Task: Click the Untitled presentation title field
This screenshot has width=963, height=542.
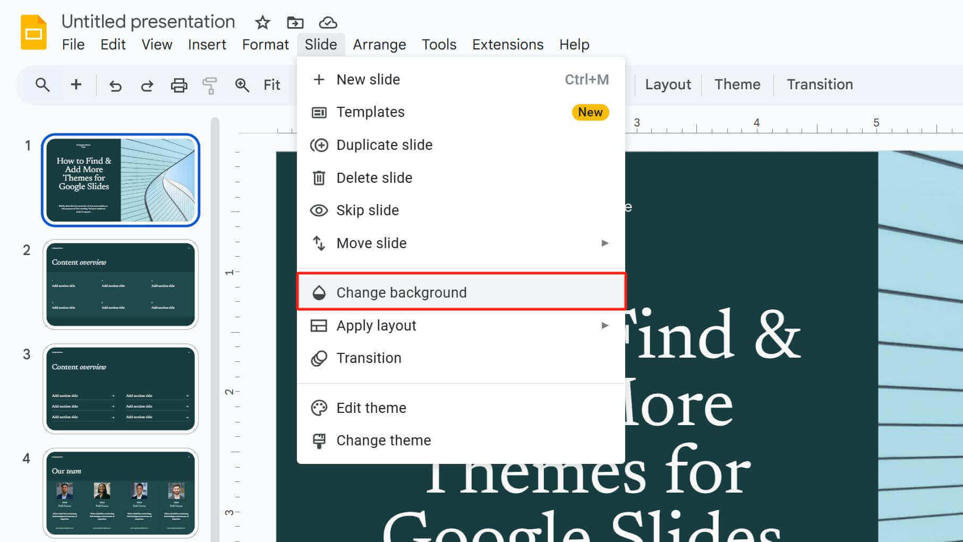Action: click(x=148, y=22)
